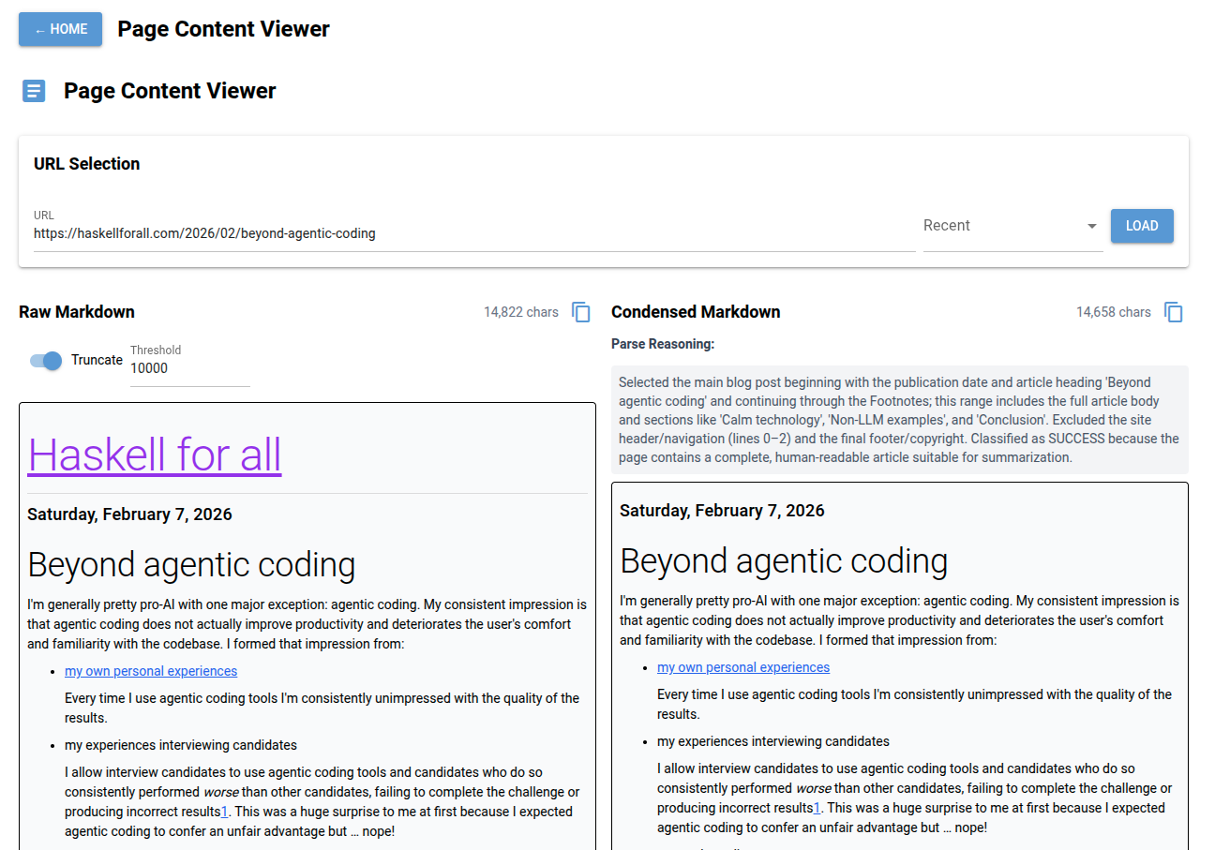Open the Haskell for all site link

154,455
